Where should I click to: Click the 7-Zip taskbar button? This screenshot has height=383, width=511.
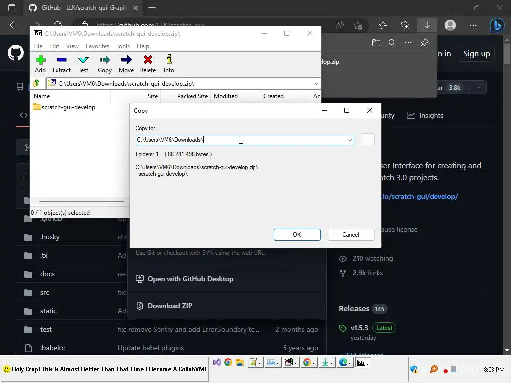(x=363, y=362)
